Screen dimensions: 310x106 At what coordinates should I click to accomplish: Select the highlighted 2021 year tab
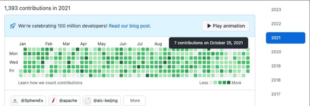click(x=286, y=38)
